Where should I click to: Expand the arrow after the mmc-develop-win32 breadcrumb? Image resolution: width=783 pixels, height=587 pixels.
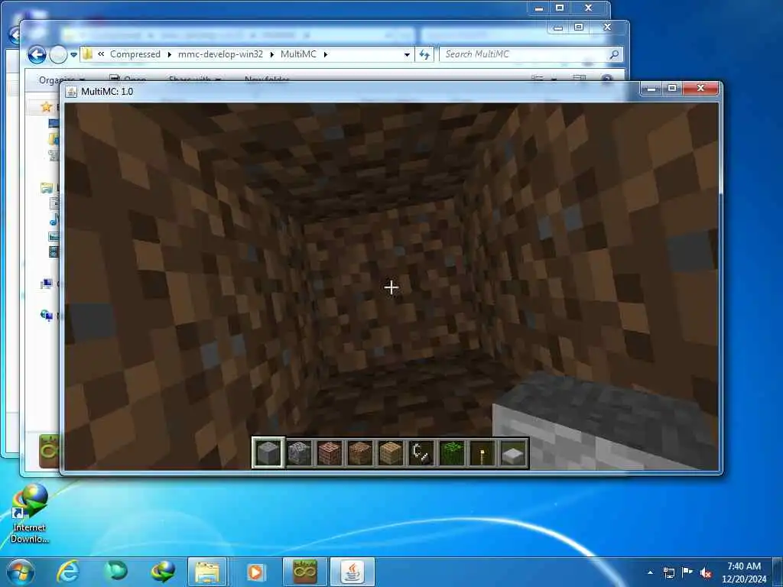pyautogui.click(x=271, y=54)
